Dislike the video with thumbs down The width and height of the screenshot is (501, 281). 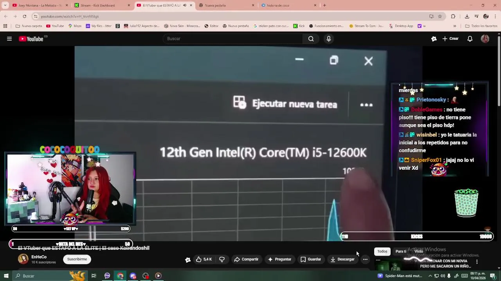[222, 259]
